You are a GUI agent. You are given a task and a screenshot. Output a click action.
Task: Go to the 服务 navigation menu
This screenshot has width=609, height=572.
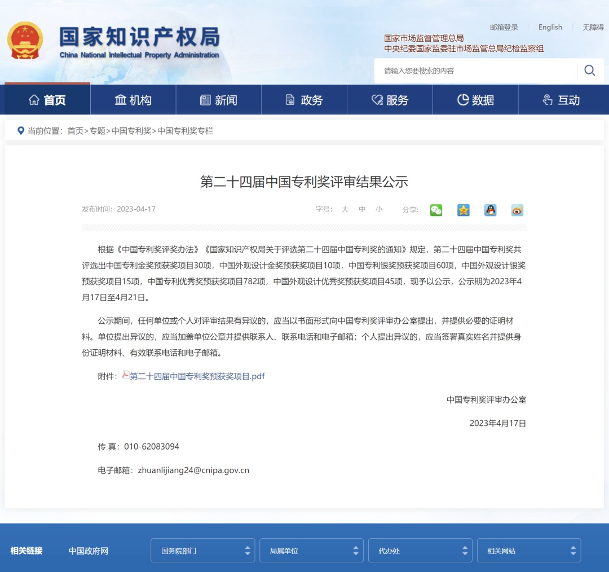point(390,100)
